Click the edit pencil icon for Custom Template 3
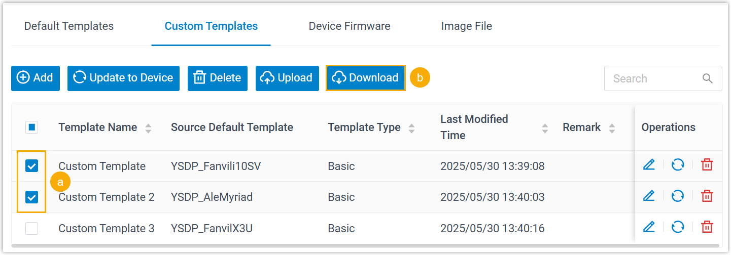Image resolution: width=731 pixels, height=255 pixels. pos(649,228)
